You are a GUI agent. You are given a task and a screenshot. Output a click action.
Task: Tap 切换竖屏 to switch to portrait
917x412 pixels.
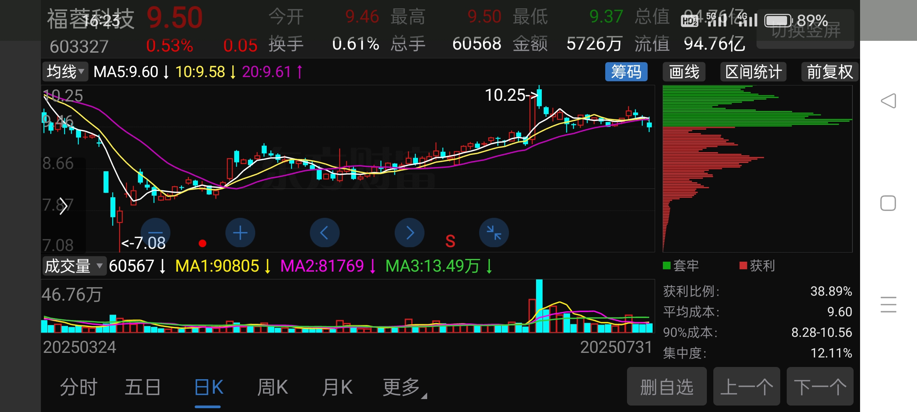click(805, 30)
